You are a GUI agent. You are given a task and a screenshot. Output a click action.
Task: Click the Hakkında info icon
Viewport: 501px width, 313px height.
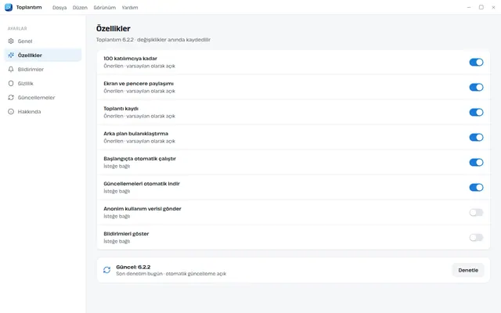click(11, 111)
